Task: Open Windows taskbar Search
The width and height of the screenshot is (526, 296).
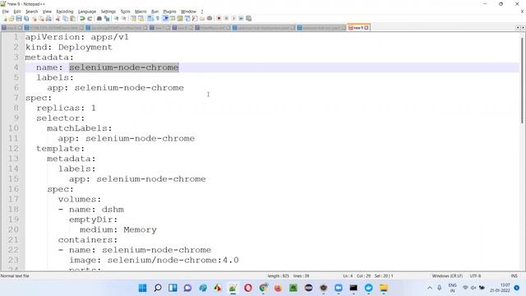Action: [158, 288]
